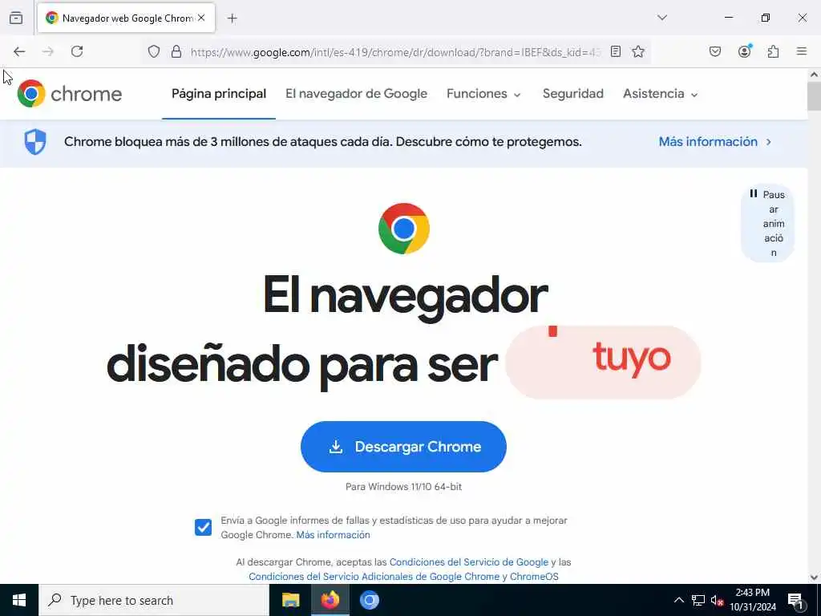Click the Type here to search box
The height and width of the screenshot is (616, 821).
click(x=154, y=600)
